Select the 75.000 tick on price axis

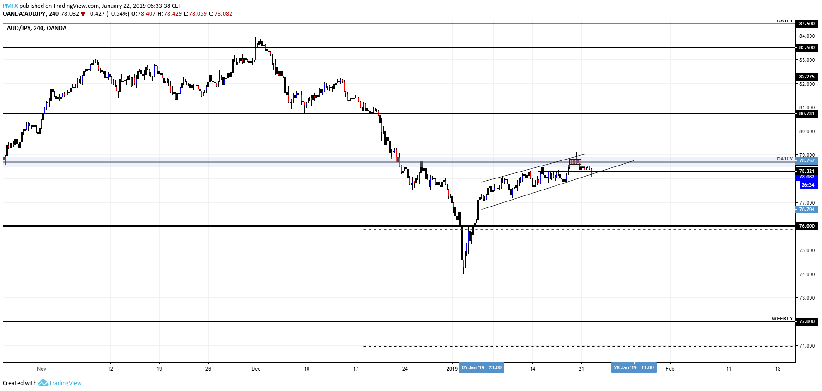(x=807, y=250)
